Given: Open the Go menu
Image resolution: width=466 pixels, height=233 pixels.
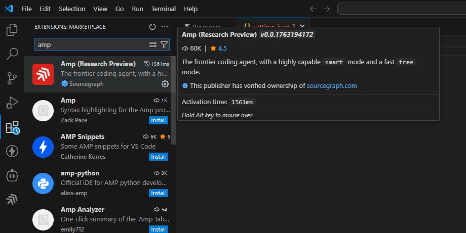Looking at the screenshot, I should click(120, 9).
